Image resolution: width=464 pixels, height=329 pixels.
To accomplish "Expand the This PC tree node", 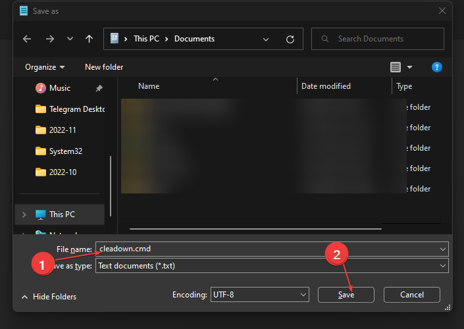I will 25,215.
